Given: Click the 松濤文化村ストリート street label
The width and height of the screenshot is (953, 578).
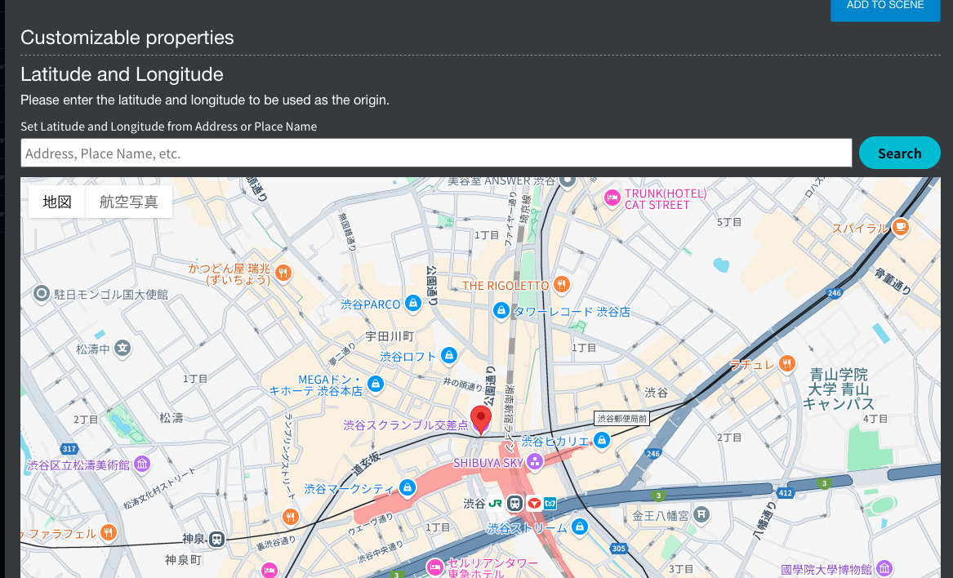Looking at the screenshot, I should (160, 488).
